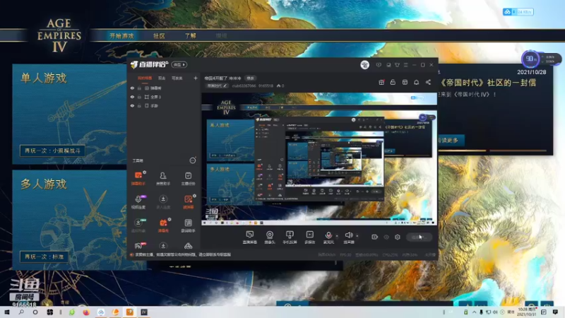Select the 手游 source row

[x=164, y=105]
